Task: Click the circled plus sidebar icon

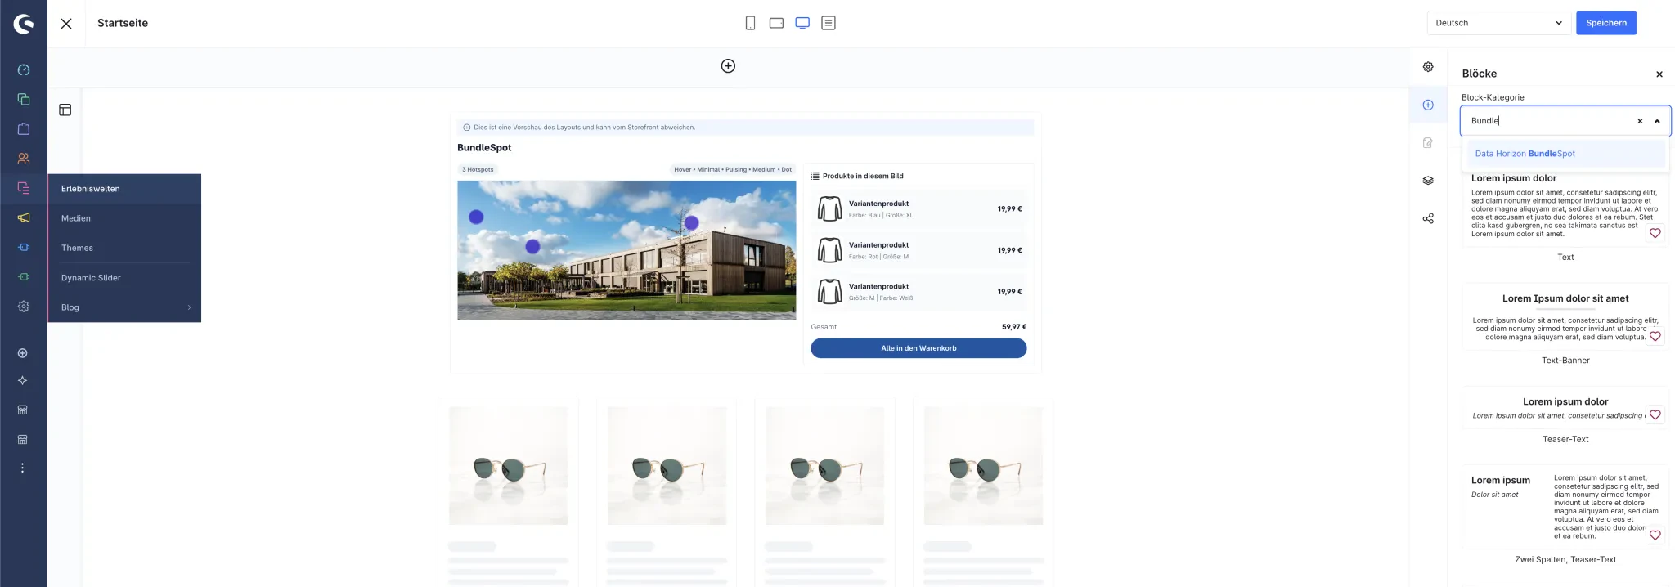Action: coord(23,353)
